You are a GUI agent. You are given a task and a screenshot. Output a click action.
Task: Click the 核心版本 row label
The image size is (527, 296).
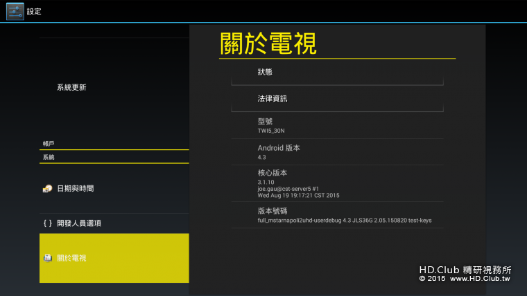coord(273,173)
